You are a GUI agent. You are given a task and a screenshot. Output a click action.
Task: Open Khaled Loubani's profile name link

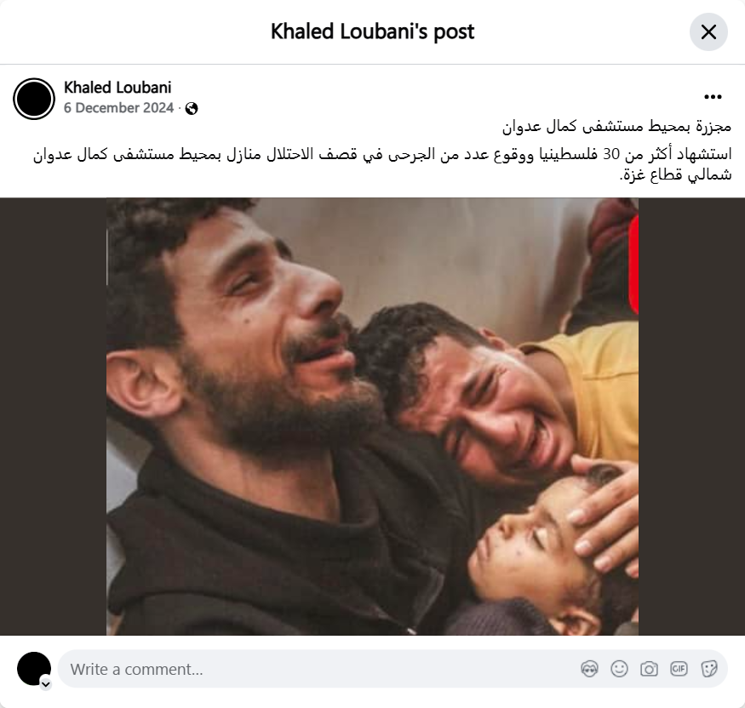pyautogui.click(x=117, y=88)
